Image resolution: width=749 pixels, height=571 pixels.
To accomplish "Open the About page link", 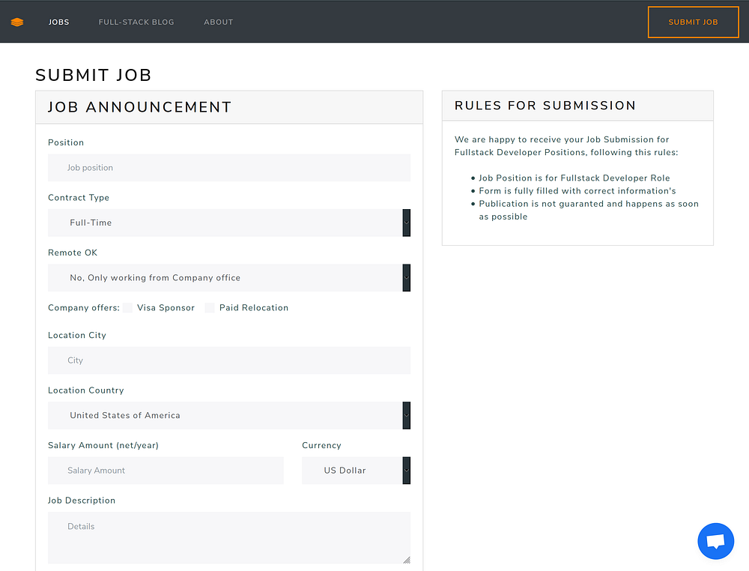I will (218, 22).
